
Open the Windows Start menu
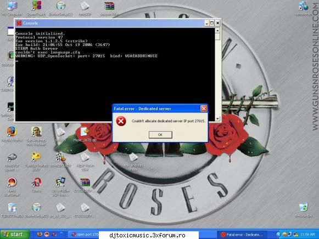tap(15, 235)
